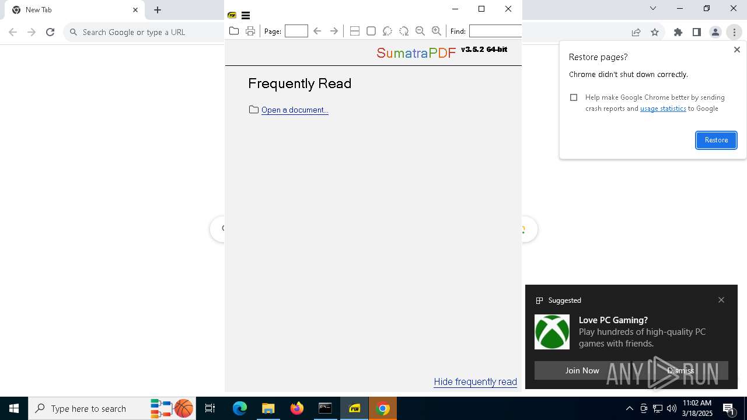Maximize the SumatraPDF window

pyautogui.click(x=481, y=9)
